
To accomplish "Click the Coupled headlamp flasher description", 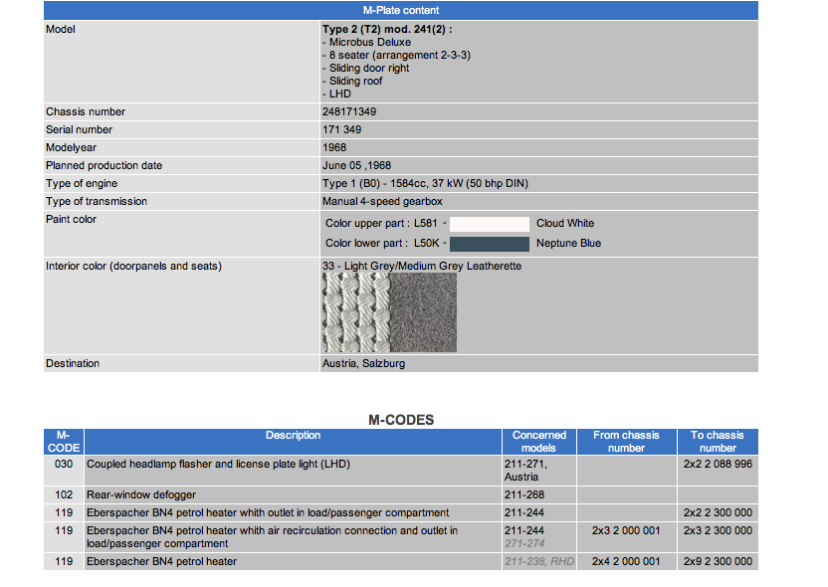I will pyautogui.click(x=218, y=465).
